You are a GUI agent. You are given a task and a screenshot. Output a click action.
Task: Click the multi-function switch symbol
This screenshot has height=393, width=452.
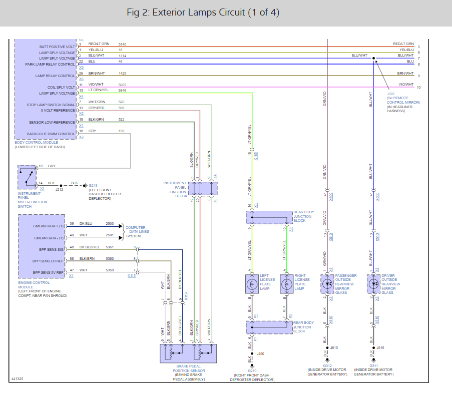pos(27,177)
